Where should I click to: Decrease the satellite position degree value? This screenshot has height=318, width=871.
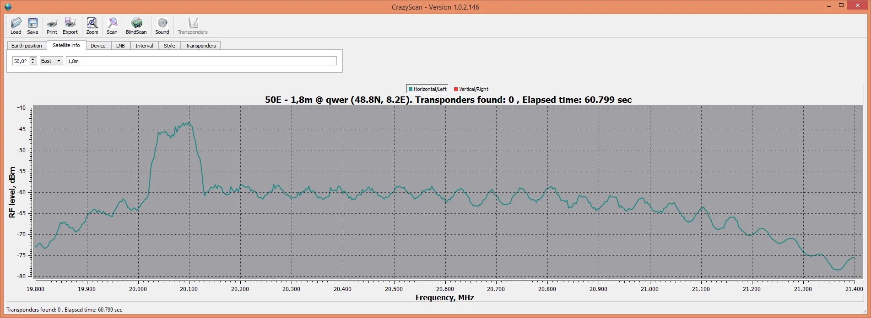point(33,63)
